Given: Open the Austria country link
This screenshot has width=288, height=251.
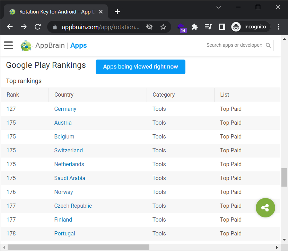Looking at the screenshot, I should pyautogui.click(x=63, y=123).
